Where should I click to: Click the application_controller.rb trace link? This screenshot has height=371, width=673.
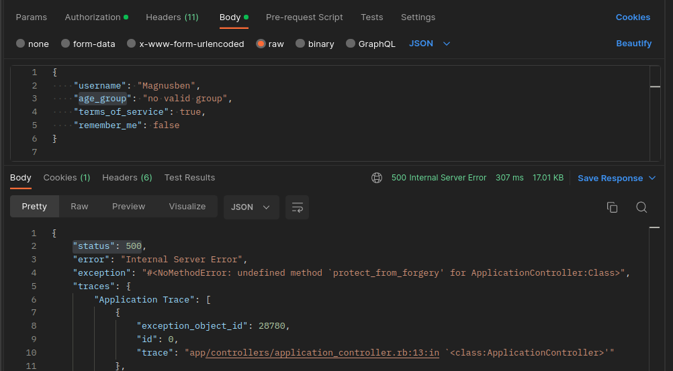point(322,353)
